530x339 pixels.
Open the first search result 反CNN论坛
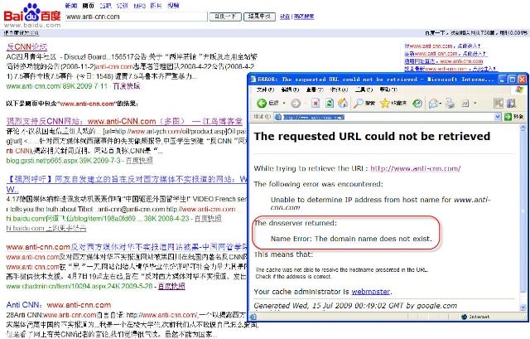[26, 46]
